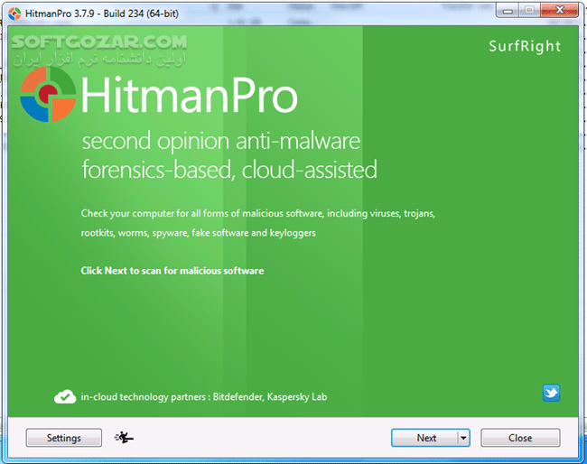Click the Close button at bottom
The image size is (587, 464).
pos(520,438)
